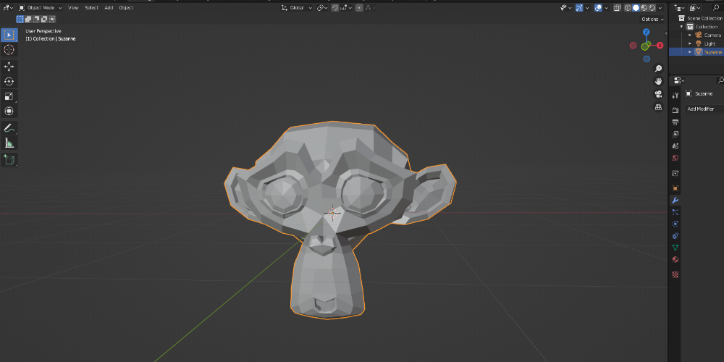Open the Render properties tab
Viewport: 724px width, 362px height.
(675, 110)
